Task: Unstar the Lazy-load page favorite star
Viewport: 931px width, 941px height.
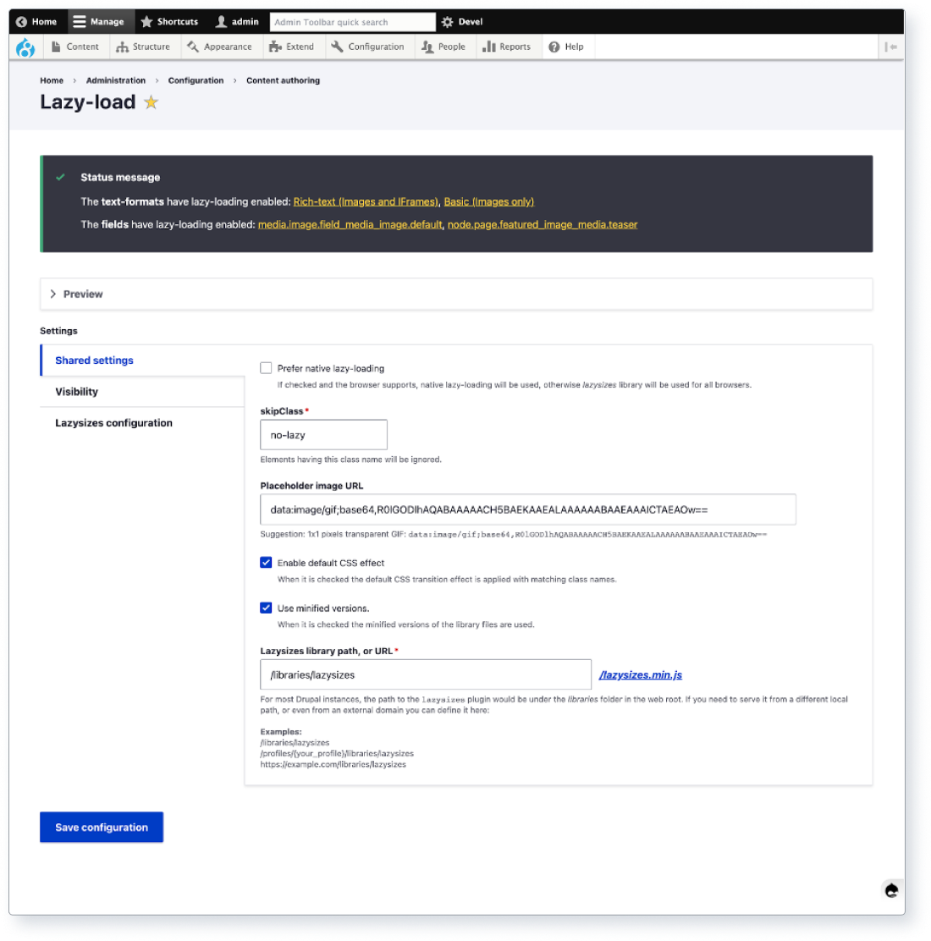Action: pos(151,102)
